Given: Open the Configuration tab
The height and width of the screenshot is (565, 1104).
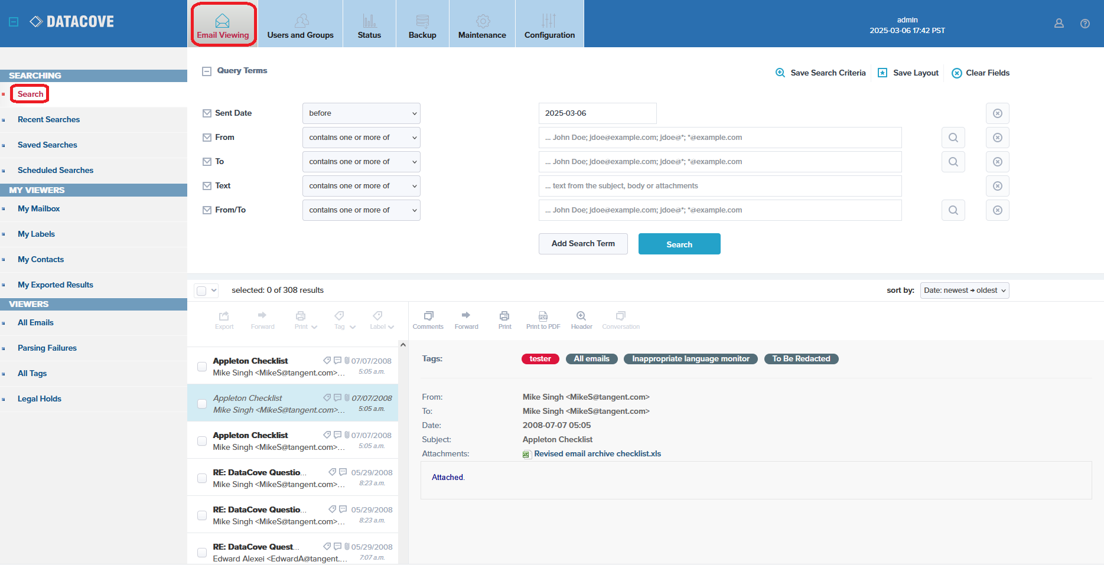Looking at the screenshot, I should click(x=549, y=24).
